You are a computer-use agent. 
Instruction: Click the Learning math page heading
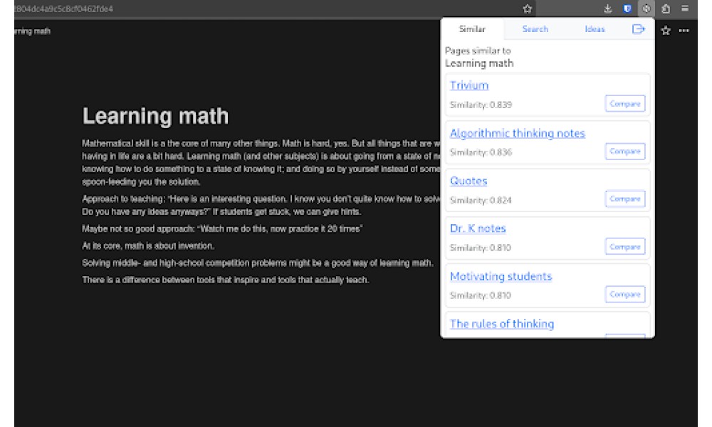155,116
